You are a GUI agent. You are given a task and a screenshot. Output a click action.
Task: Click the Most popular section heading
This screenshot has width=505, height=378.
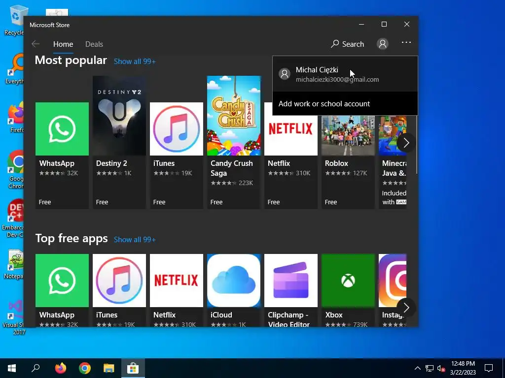pyautogui.click(x=71, y=61)
